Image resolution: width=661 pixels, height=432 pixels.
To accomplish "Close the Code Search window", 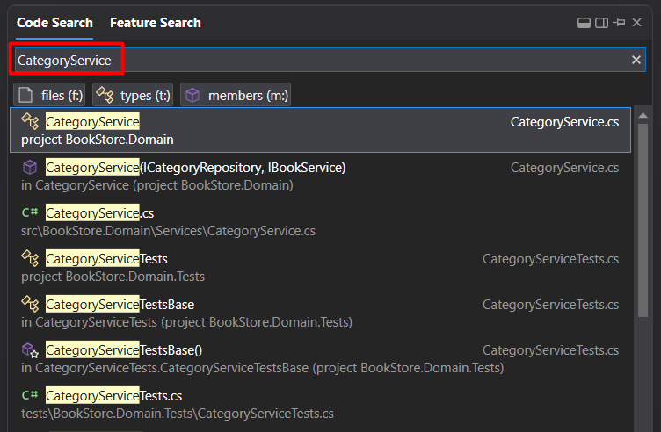I will click(636, 23).
